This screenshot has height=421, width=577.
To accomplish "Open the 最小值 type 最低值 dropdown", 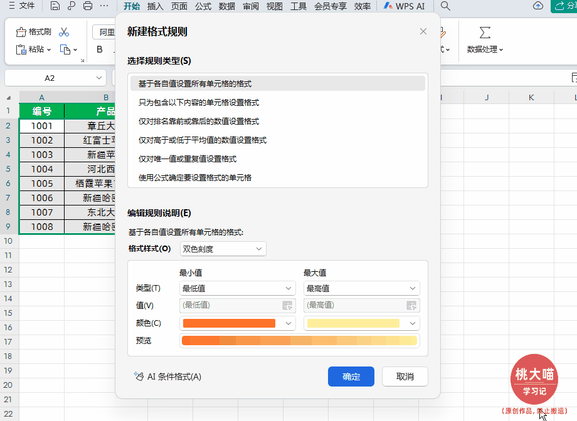I will point(237,288).
